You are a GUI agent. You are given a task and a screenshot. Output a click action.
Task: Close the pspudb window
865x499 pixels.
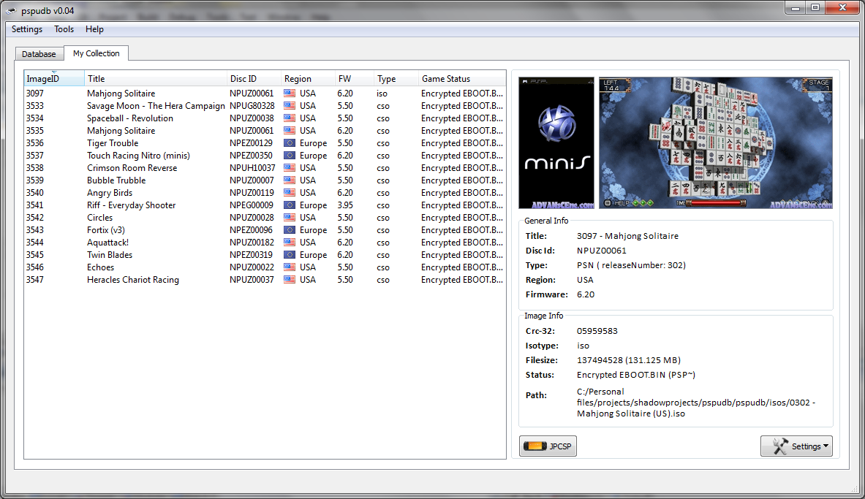[842, 8]
